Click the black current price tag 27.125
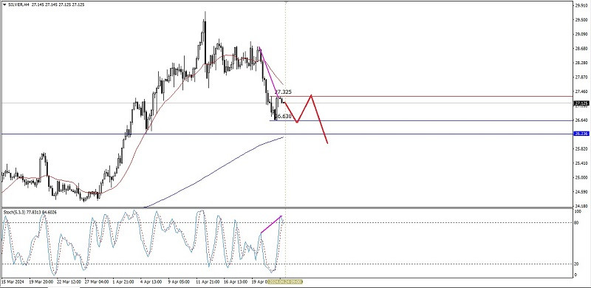Screen dimensions: 591x288 click(x=581, y=103)
